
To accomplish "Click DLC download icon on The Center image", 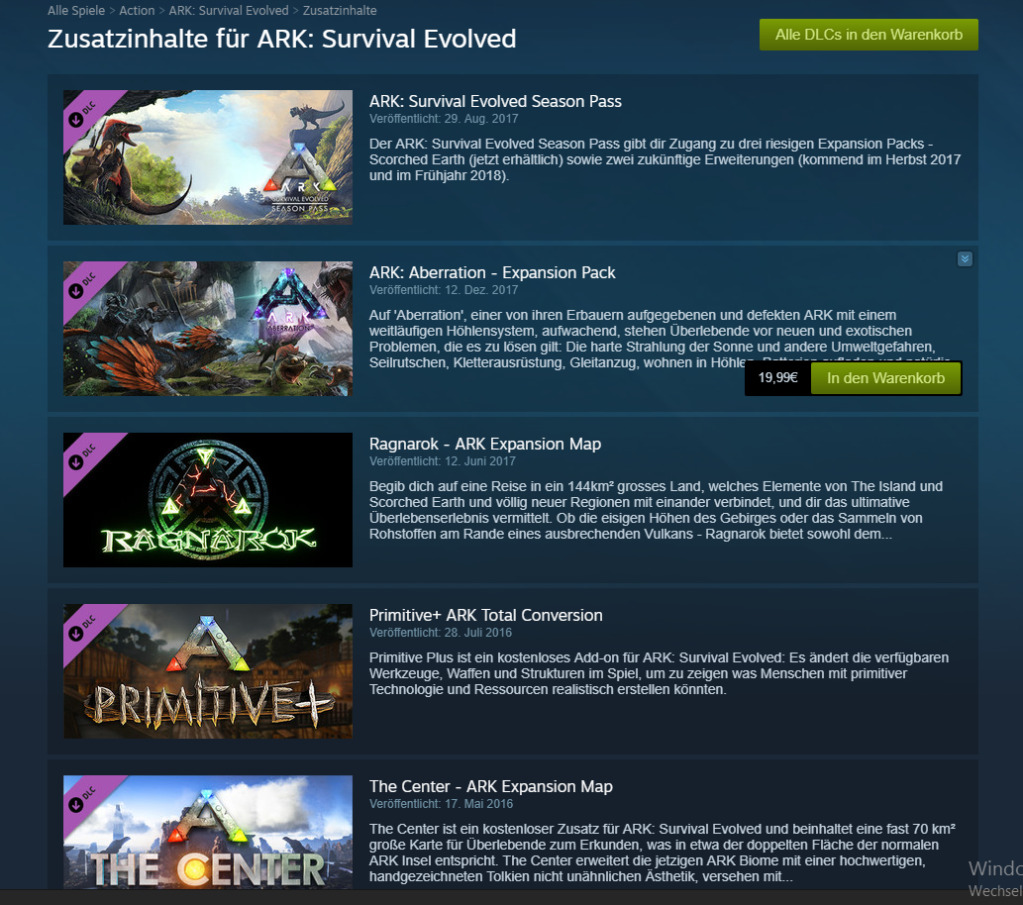I will (75, 805).
